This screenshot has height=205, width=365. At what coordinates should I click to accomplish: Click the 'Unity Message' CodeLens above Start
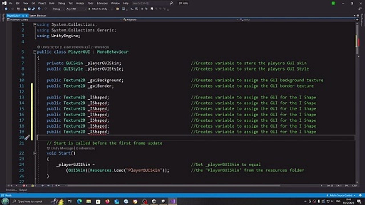click(62, 148)
